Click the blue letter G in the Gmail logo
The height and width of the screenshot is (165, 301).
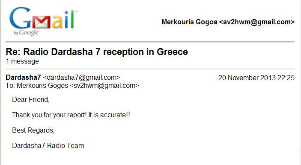pyautogui.click(x=20, y=18)
